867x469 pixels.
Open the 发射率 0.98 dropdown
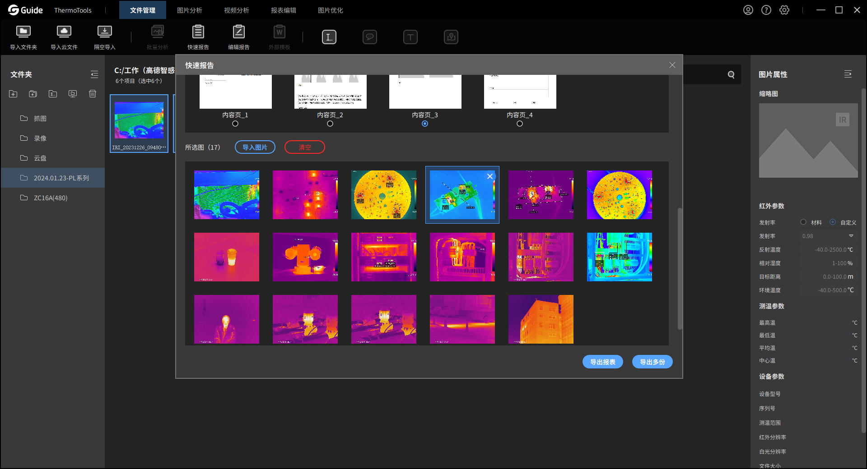point(828,236)
